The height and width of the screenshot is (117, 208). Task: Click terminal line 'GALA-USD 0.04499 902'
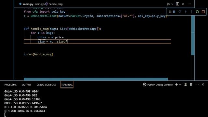(21, 95)
